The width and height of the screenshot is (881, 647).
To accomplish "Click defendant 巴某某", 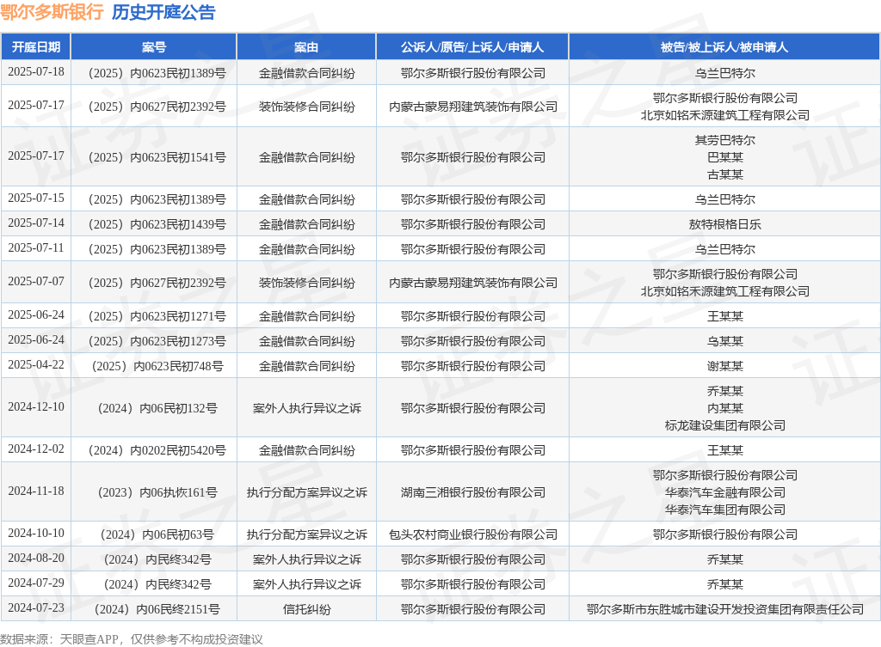I will pyautogui.click(x=724, y=157).
